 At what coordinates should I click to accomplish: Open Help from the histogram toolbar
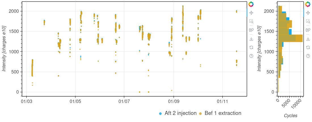pyautogui.click(x=308, y=56)
